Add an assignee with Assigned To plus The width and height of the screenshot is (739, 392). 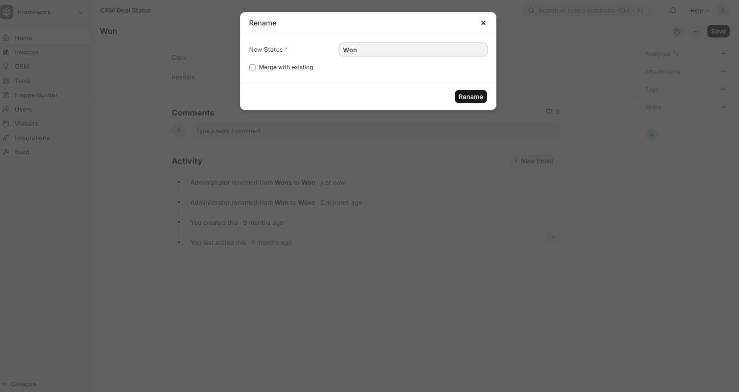tap(723, 54)
